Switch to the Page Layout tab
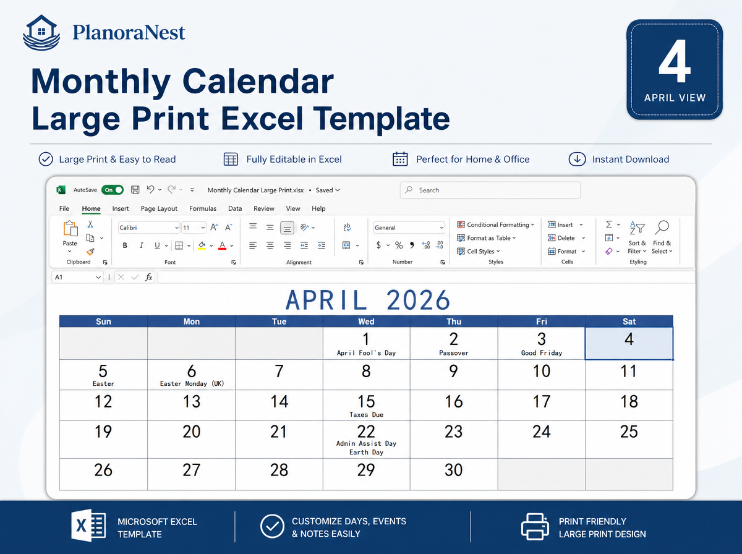This screenshot has height=554, width=742. coord(159,208)
